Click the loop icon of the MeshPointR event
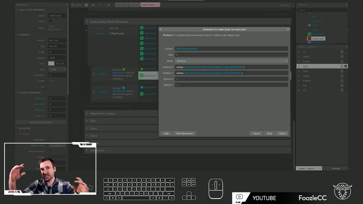This screenshot has width=363, height=204. point(94,92)
